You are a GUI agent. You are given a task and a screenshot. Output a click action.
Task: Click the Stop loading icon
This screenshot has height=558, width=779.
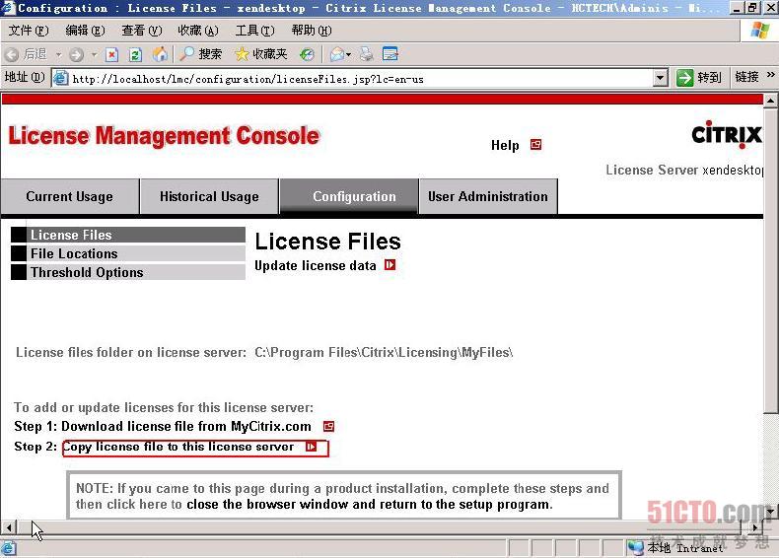click(111, 54)
